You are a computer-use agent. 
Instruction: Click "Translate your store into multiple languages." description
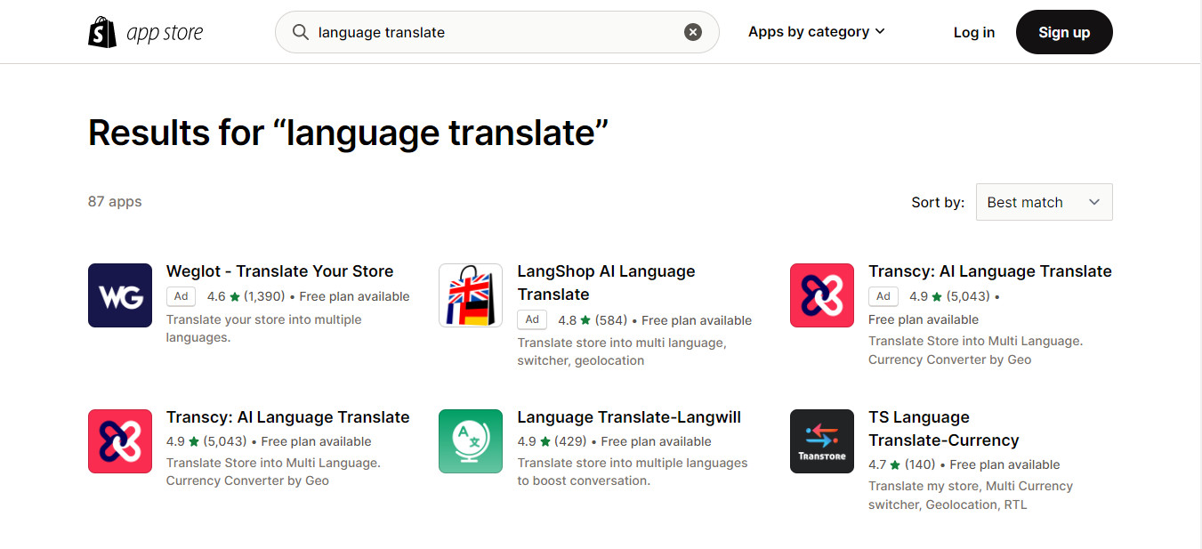pyautogui.click(x=264, y=328)
